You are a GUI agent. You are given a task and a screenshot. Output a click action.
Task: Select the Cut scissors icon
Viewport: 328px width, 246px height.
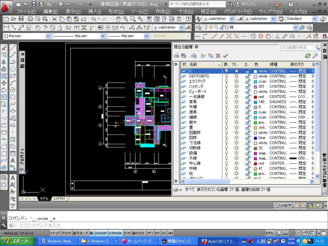point(54,19)
